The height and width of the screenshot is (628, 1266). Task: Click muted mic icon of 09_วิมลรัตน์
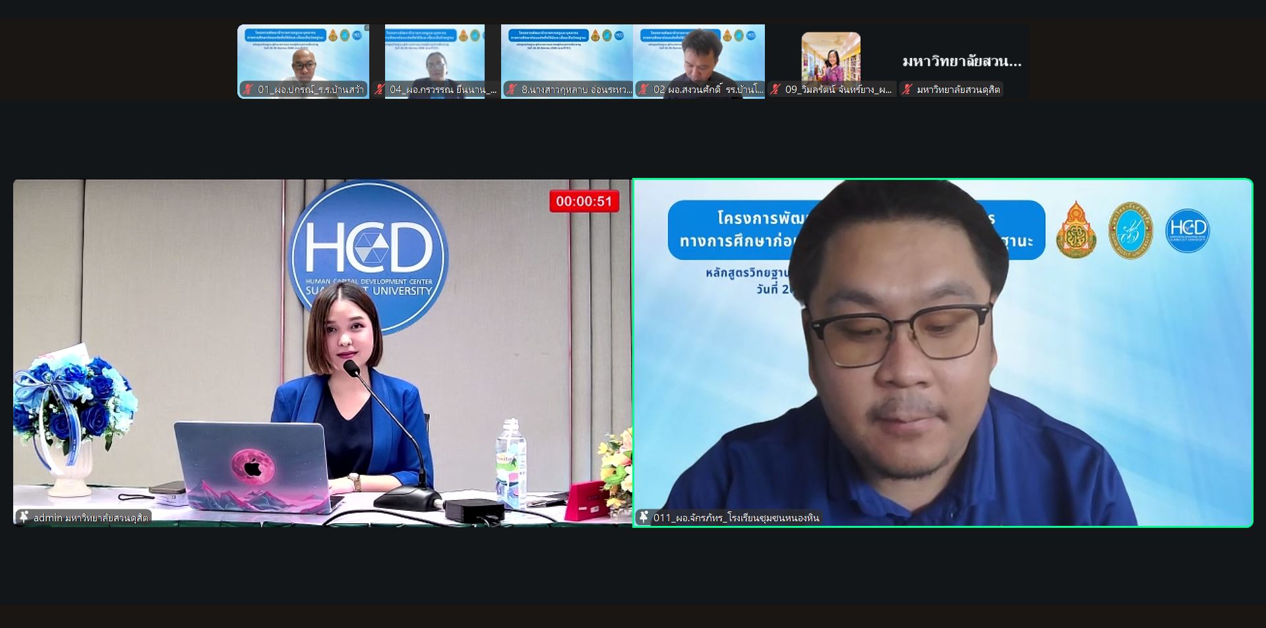pyautogui.click(x=775, y=90)
